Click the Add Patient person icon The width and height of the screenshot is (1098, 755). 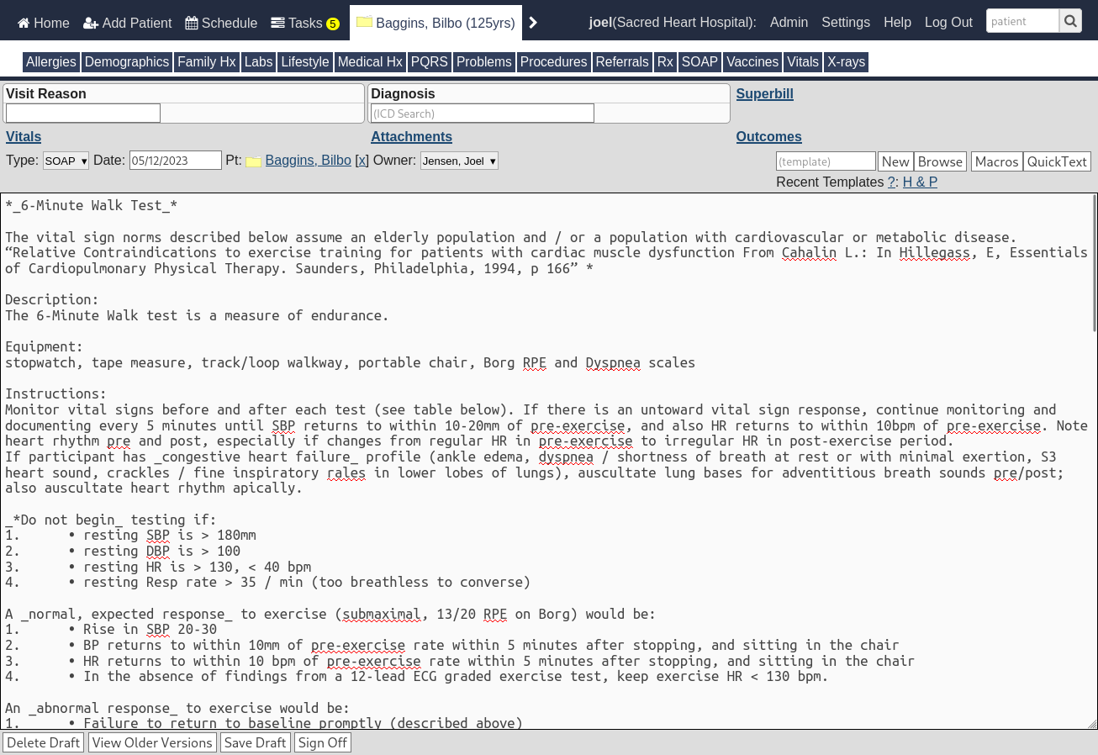(x=91, y=24)
